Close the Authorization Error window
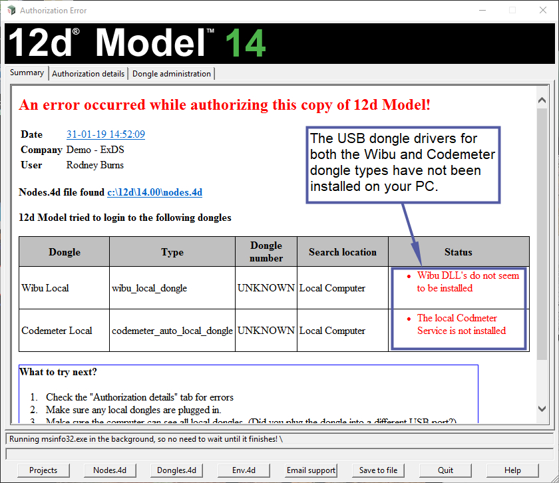This screenshot has height=483, width=559. pos(542,11)
